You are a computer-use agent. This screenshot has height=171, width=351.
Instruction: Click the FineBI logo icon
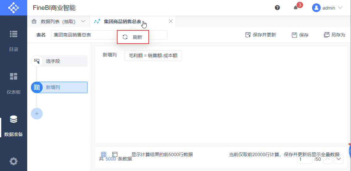point(13,8)
